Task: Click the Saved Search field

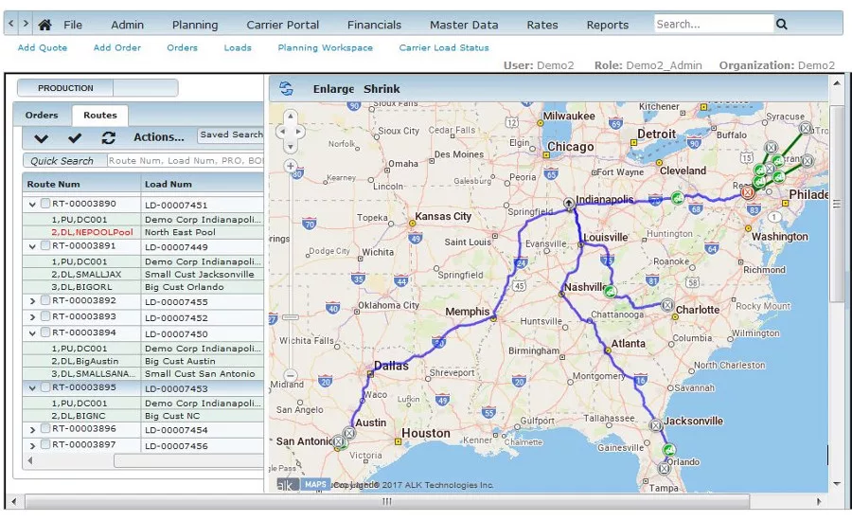Action: (x=230, y=135)
